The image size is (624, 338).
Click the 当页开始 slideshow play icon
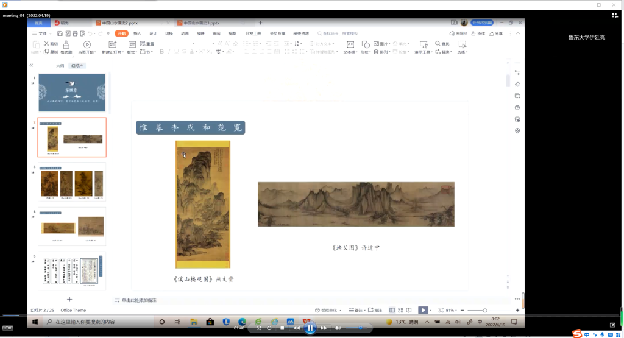tap(87, 44)
